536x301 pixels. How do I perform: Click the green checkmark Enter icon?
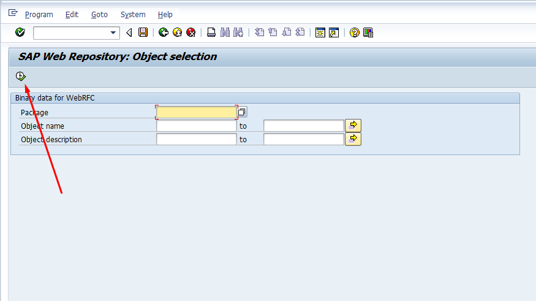coord(20,32)
